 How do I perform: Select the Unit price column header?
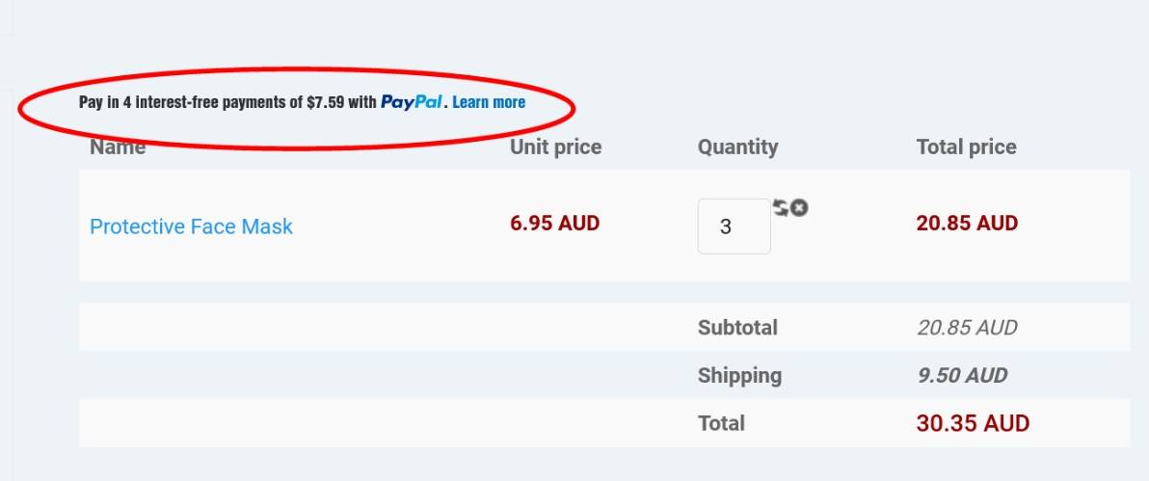click(555, 147)
